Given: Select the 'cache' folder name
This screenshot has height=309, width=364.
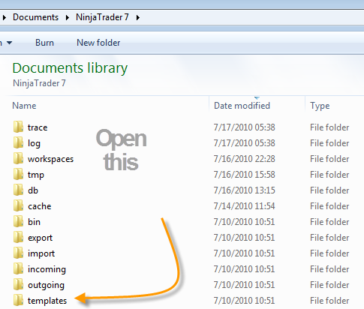Looking at the screenshot, I should [40, 206].
